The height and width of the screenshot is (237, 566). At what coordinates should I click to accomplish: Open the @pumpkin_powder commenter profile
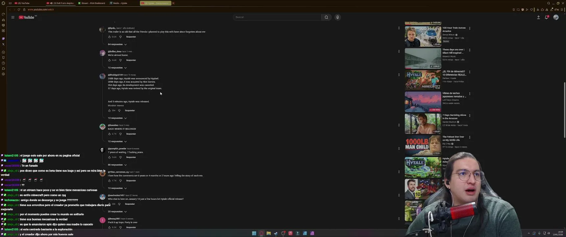pyautogui.click(x=117, y=149)
